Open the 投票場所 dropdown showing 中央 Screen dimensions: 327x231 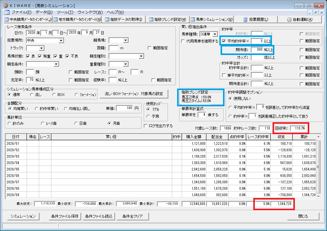coord(61,41)
